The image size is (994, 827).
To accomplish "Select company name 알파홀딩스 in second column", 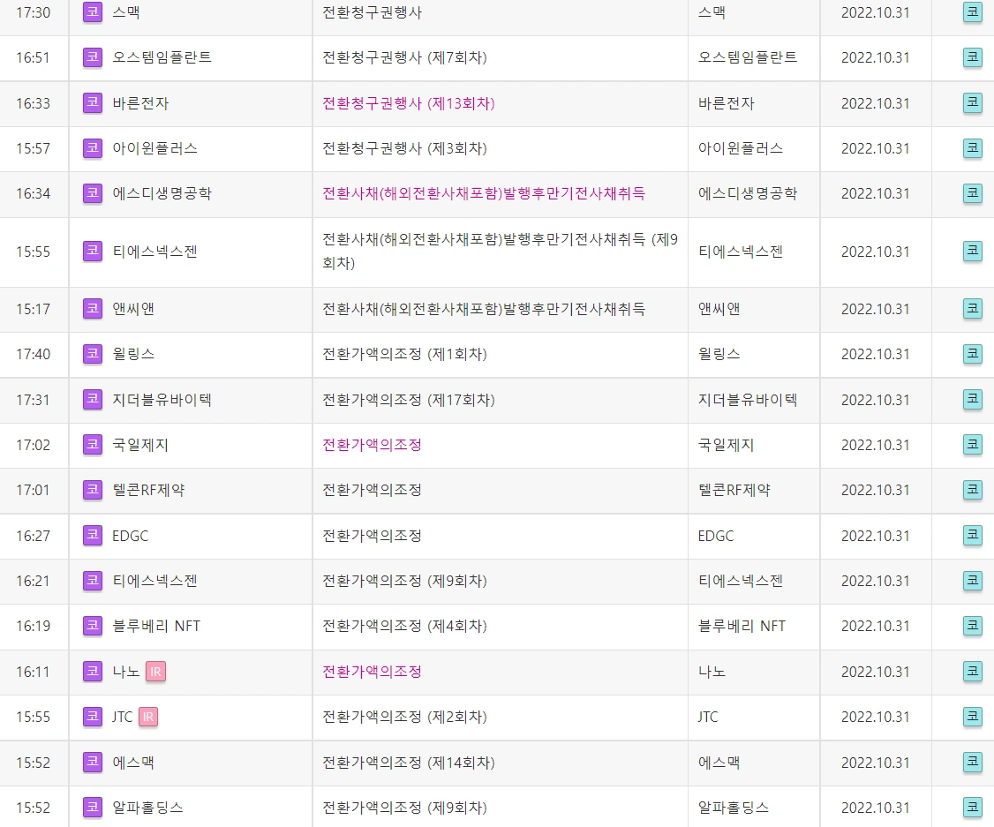I will tap(147, 807).
